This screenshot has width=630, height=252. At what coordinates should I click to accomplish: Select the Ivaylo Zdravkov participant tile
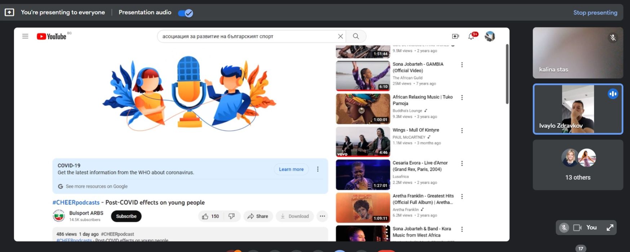(578, 109)
